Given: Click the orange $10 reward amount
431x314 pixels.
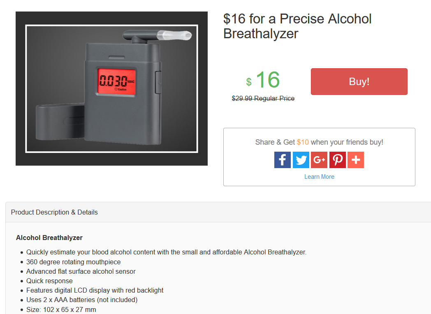Looking at the screenshot, I should [303, 142].
